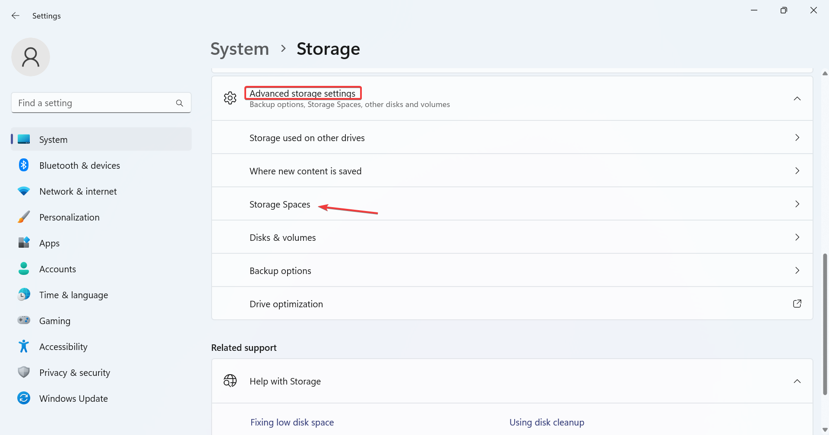
Task: Open the user profile avatar
Action: pos(31,57)
